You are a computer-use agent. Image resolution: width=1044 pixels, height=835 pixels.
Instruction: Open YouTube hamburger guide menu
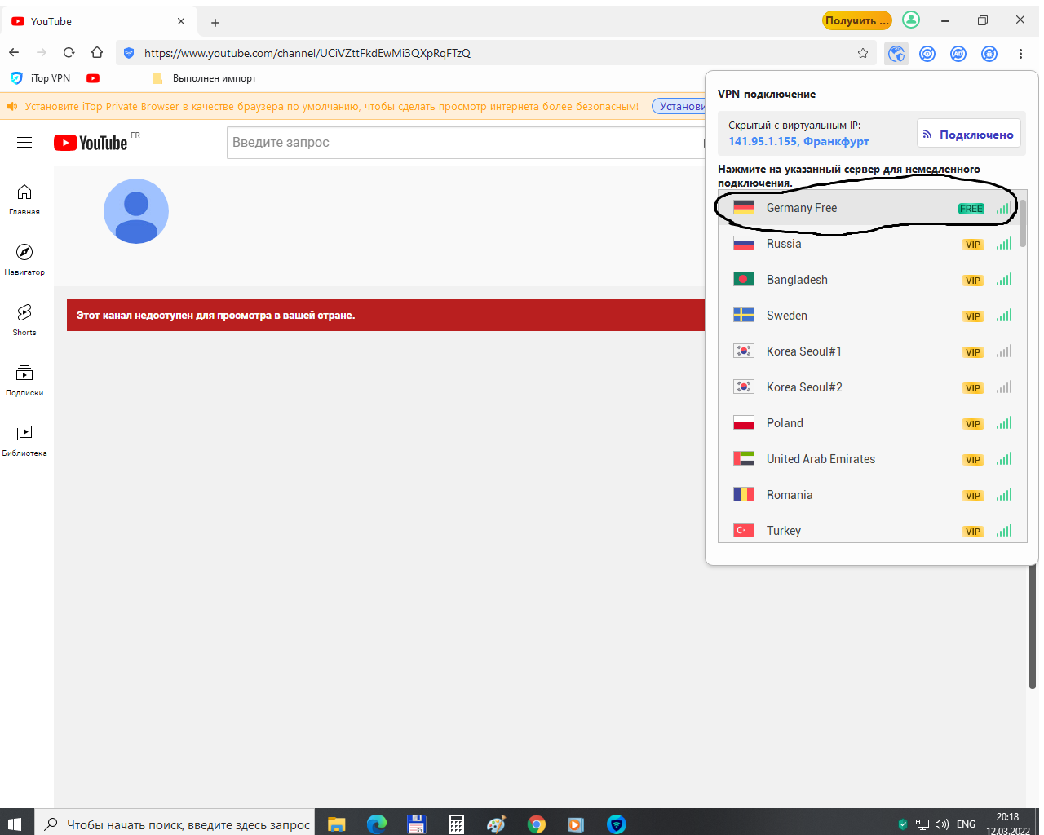[24, 143]
